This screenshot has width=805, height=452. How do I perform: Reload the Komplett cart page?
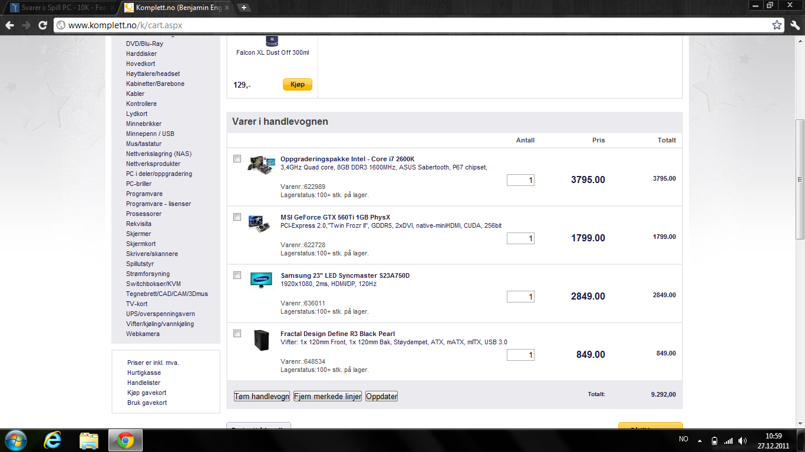point(42,25)
